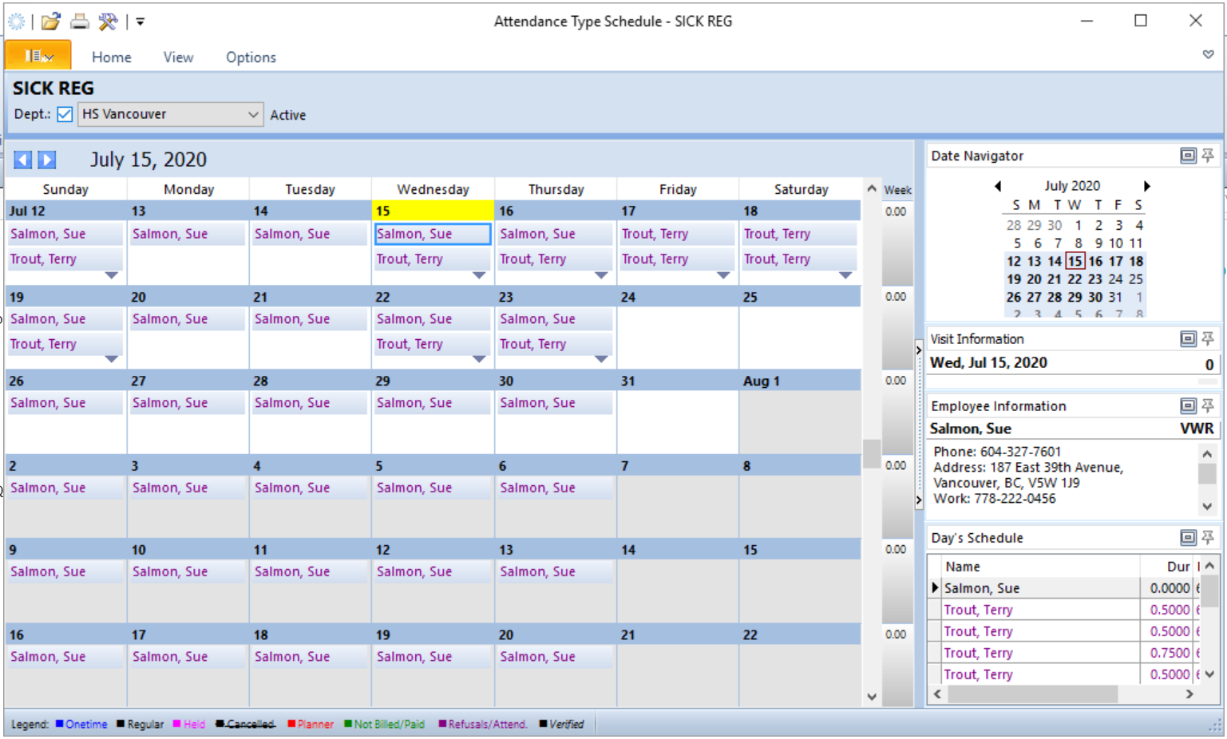The width and height of the screenshot is (1227, 739).
Task: Pin the Employee Information panel
Action: pyautogui.click(x=1208, y=406)
